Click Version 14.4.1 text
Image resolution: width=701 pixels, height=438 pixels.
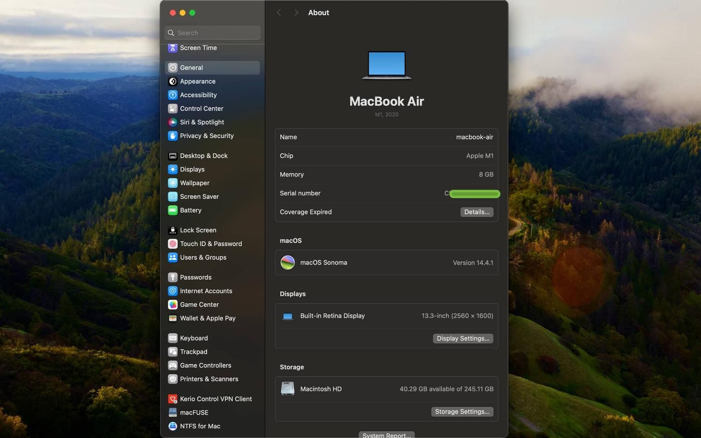473,263
